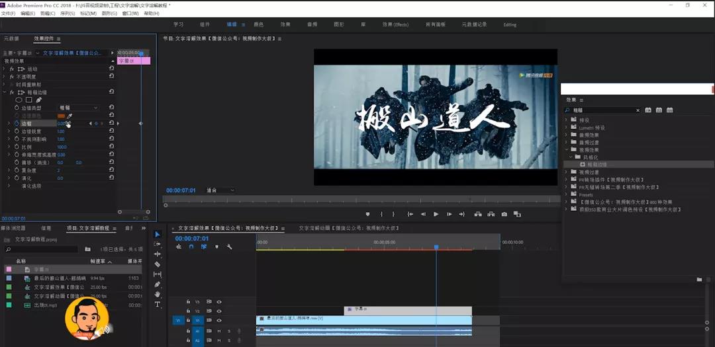Collapse the 粗糙边缘 effect group
This screenshot has height=347, width=715.
coord(5,92)
